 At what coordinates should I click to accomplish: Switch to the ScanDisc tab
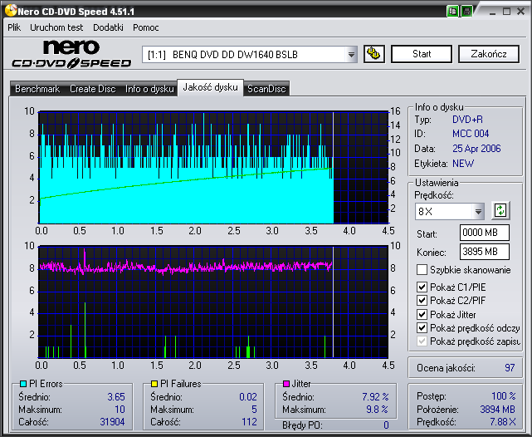(x=266, y=89)
